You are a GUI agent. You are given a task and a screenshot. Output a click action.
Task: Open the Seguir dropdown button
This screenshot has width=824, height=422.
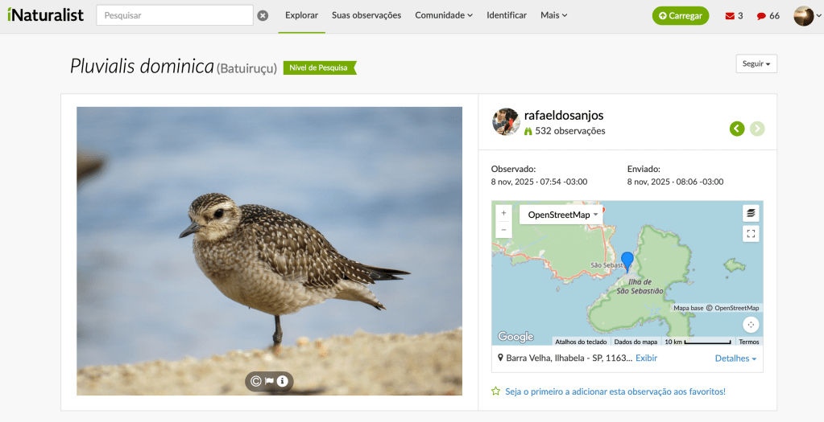click(x=756, y=64)
